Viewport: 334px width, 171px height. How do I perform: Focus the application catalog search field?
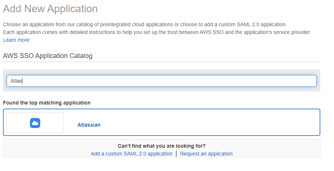(x=161, y=81)
